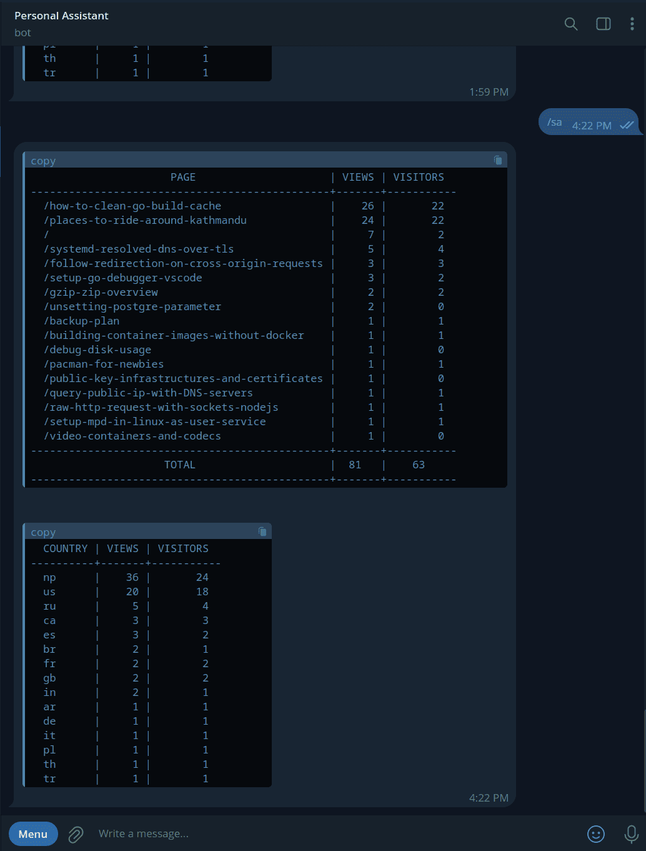Click the bot reply 4:22 PM timestamp
This screenshot has height=851, width=646.
point(489,798)
